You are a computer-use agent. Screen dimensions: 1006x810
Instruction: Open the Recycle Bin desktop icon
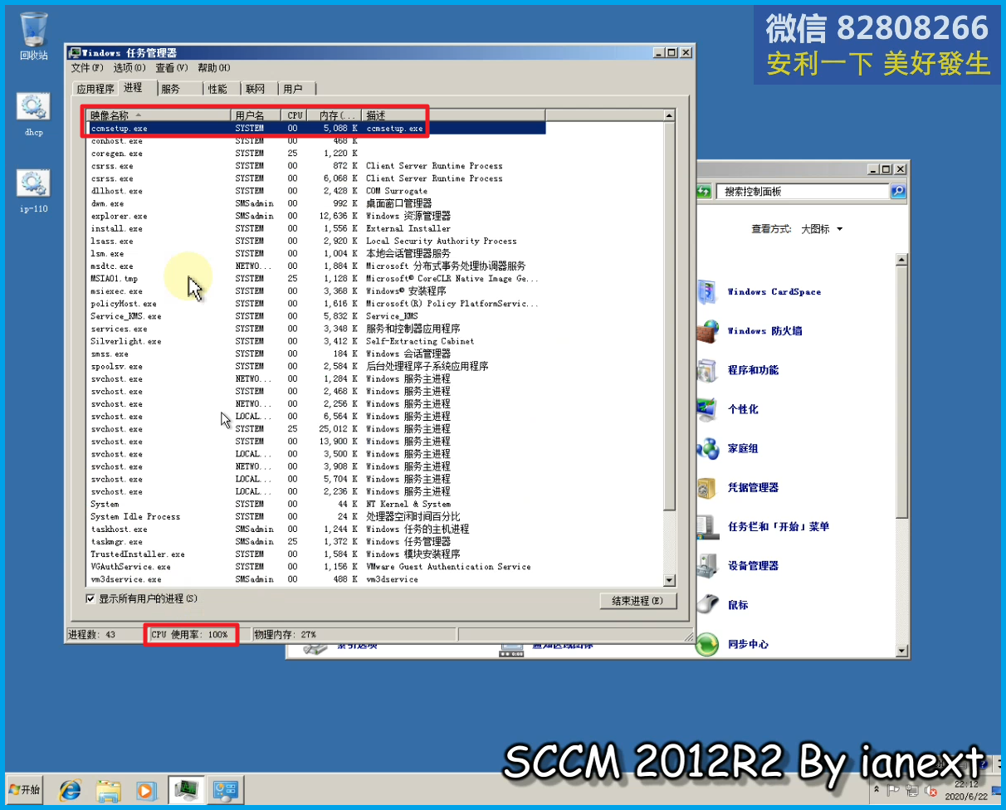pos(34,37)
